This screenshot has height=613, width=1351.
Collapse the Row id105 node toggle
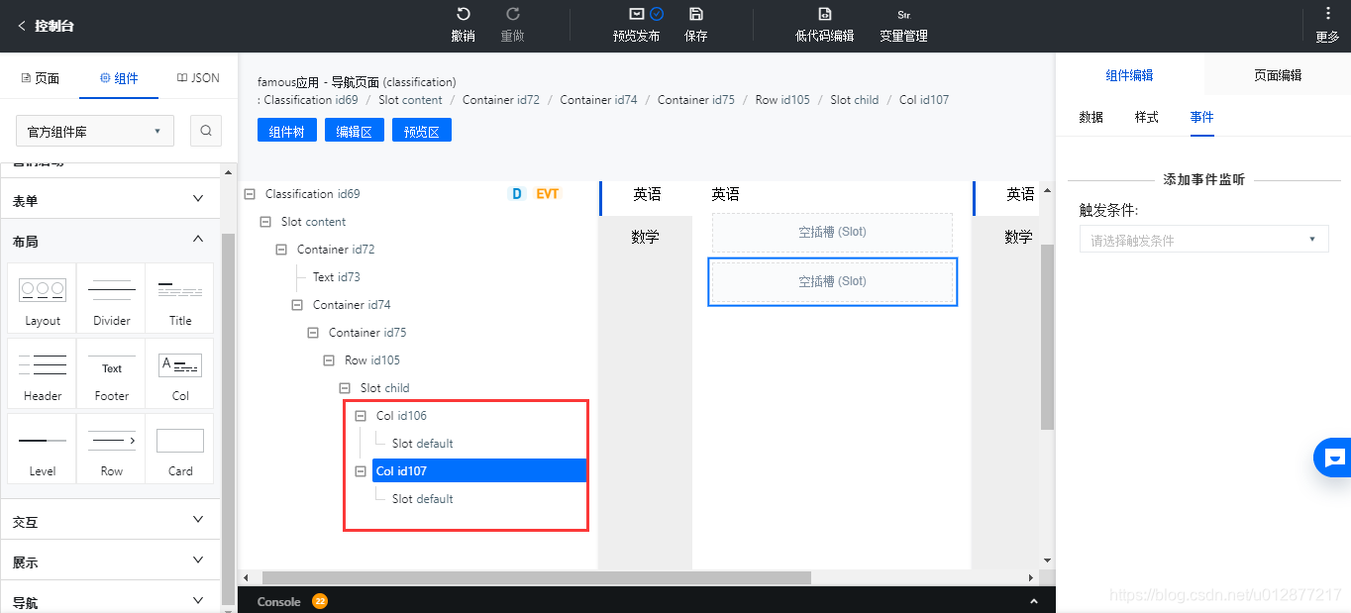(x=329, y=360)
